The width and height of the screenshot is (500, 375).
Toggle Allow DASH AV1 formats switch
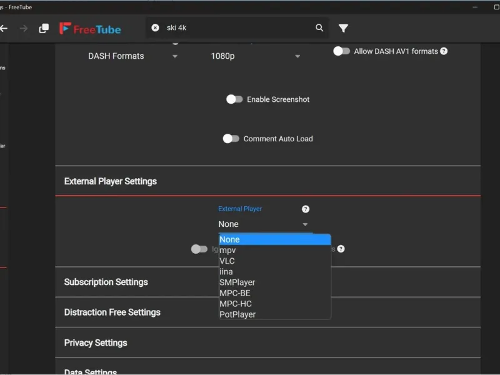(x=341, y=51)
